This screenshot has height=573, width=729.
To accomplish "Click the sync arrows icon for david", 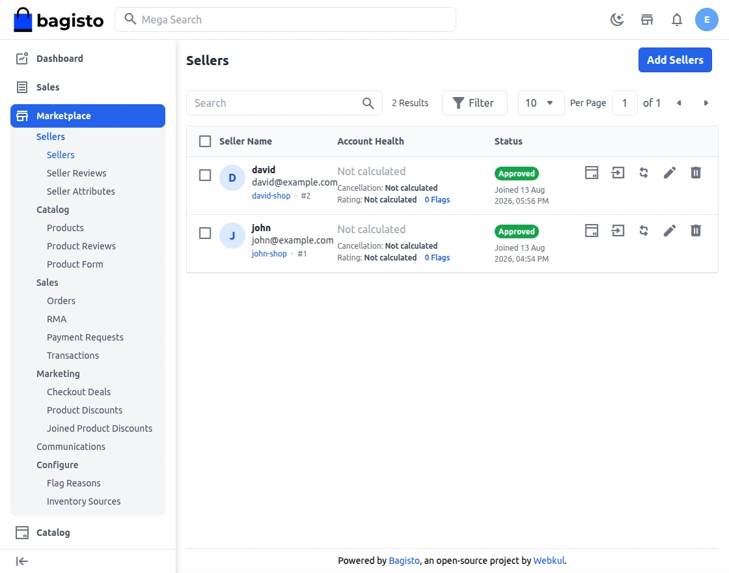I will pyautogui.click(x=644, y=173).
